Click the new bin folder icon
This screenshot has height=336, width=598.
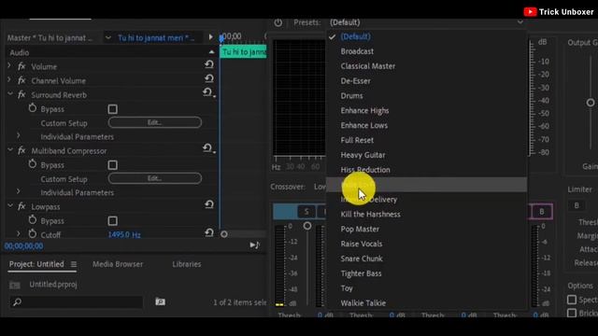coord(160,301)
